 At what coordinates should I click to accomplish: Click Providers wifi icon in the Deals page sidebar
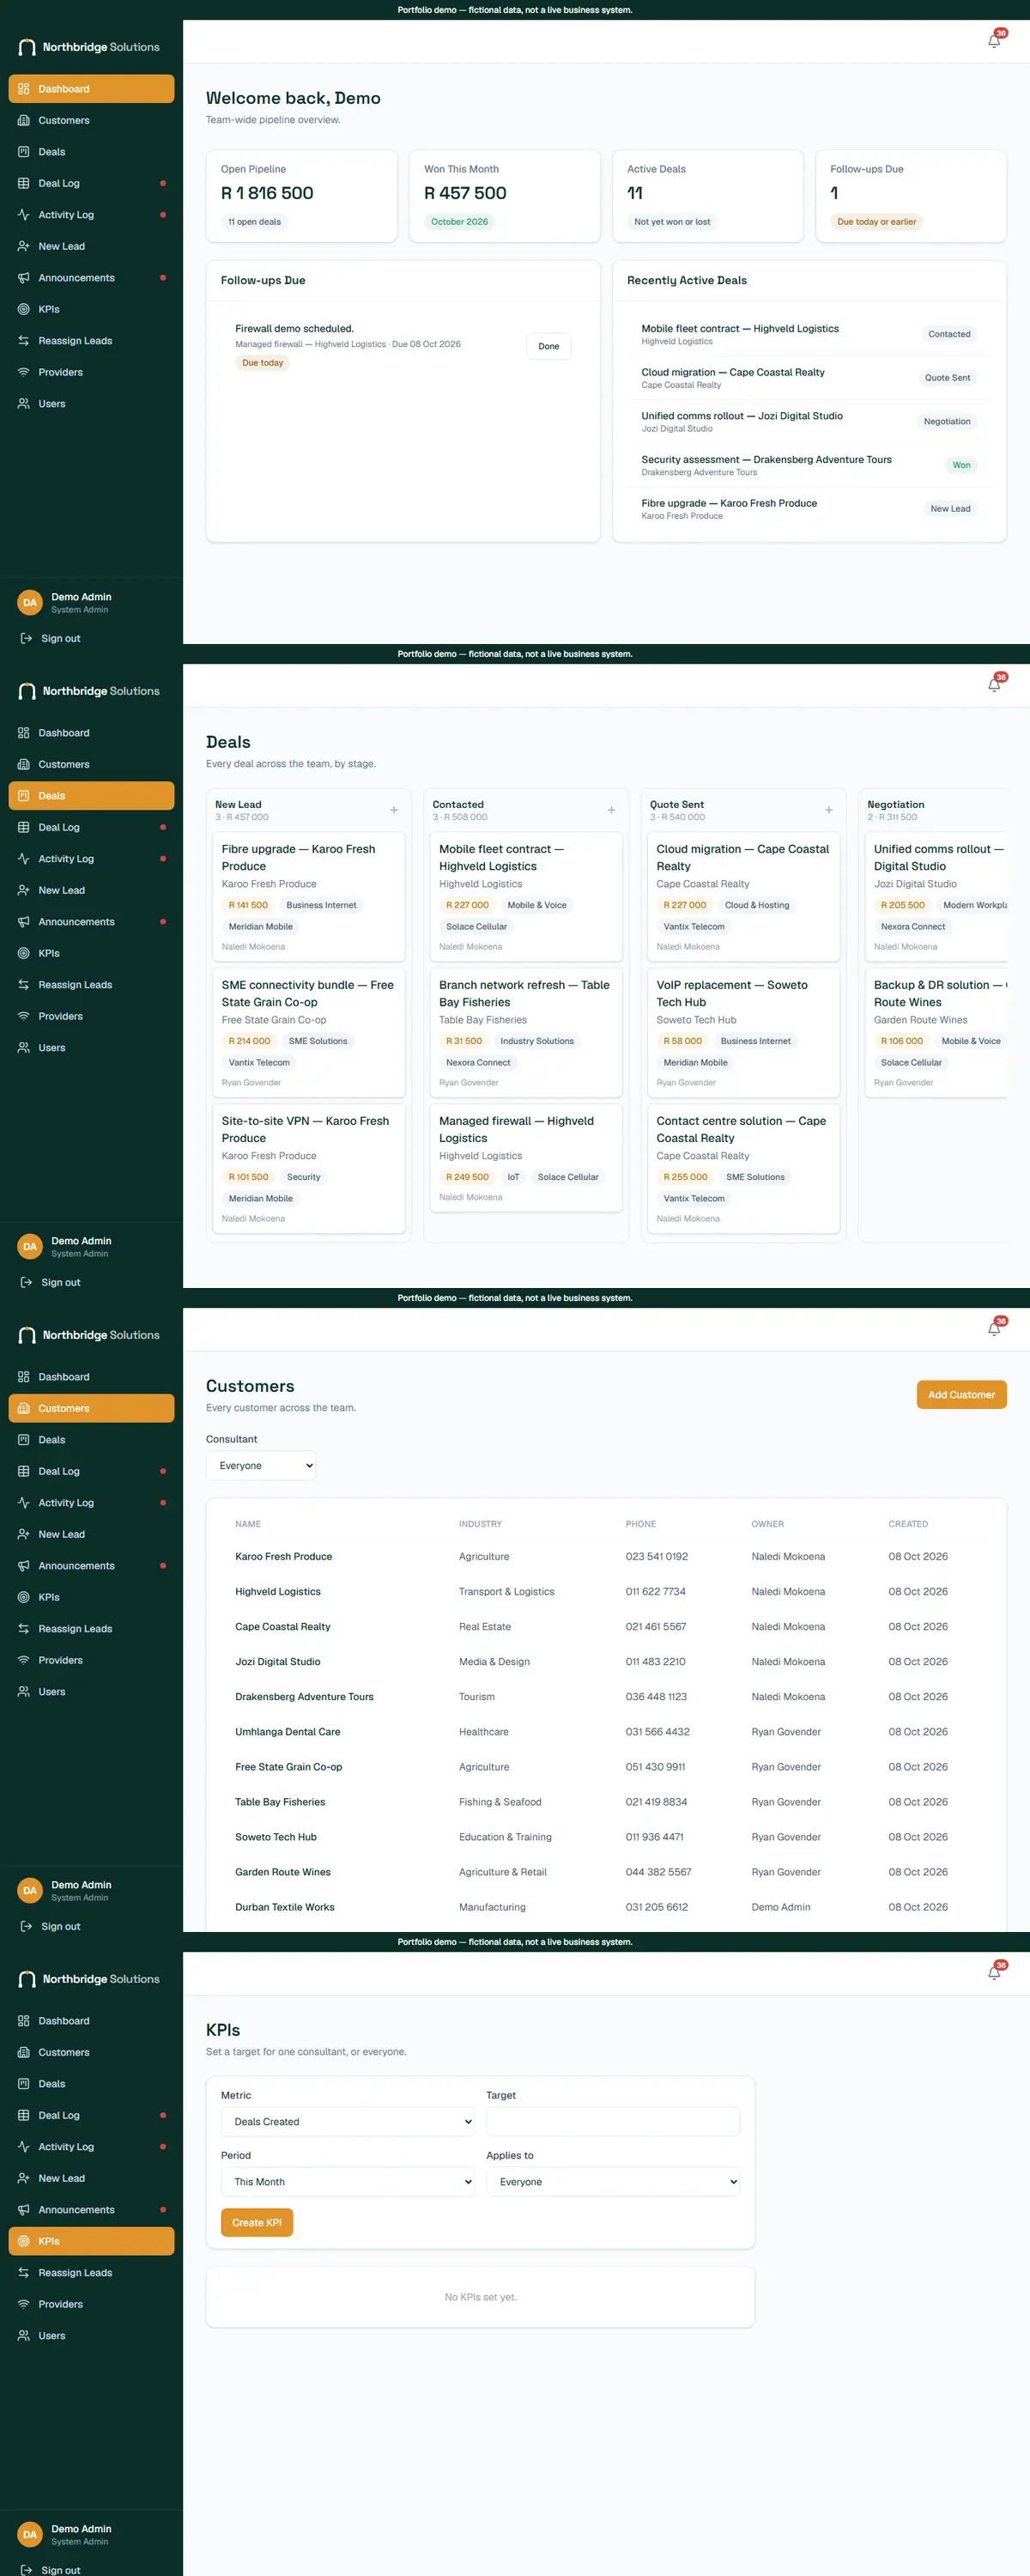pos(24,1016)
